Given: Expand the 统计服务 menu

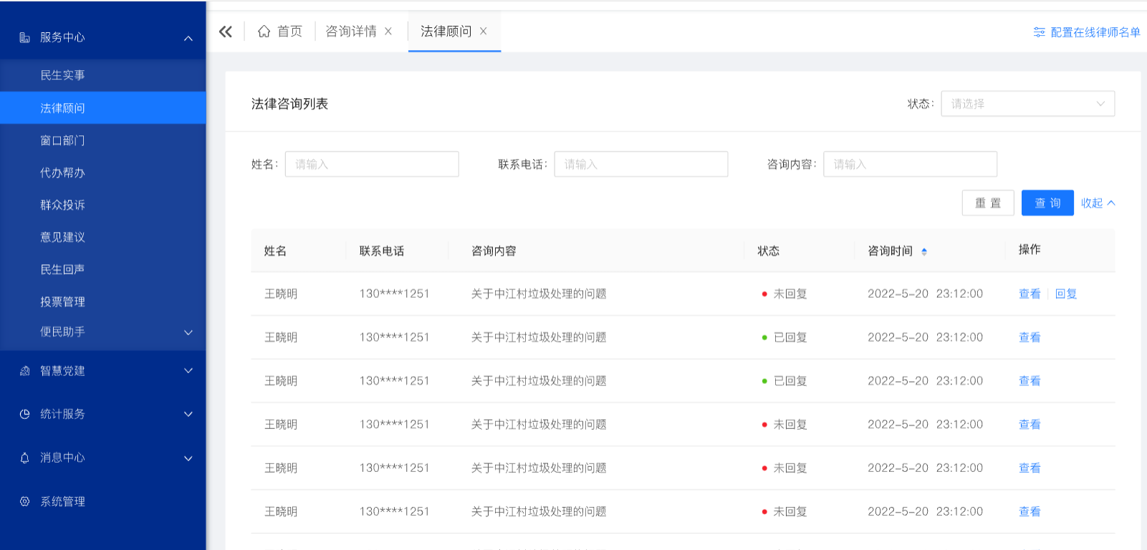Looking at the screenshot, I should coord(188,414).
